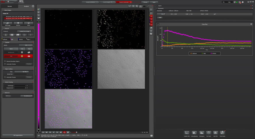Collapse the Classifier section

pyautogui.click(x=4, y=42)
